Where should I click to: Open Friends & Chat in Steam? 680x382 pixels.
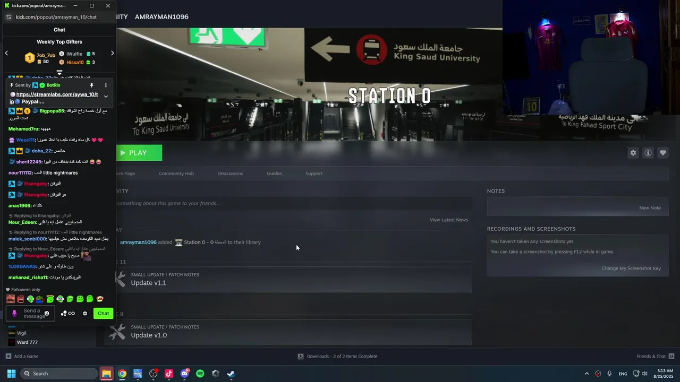656,357
